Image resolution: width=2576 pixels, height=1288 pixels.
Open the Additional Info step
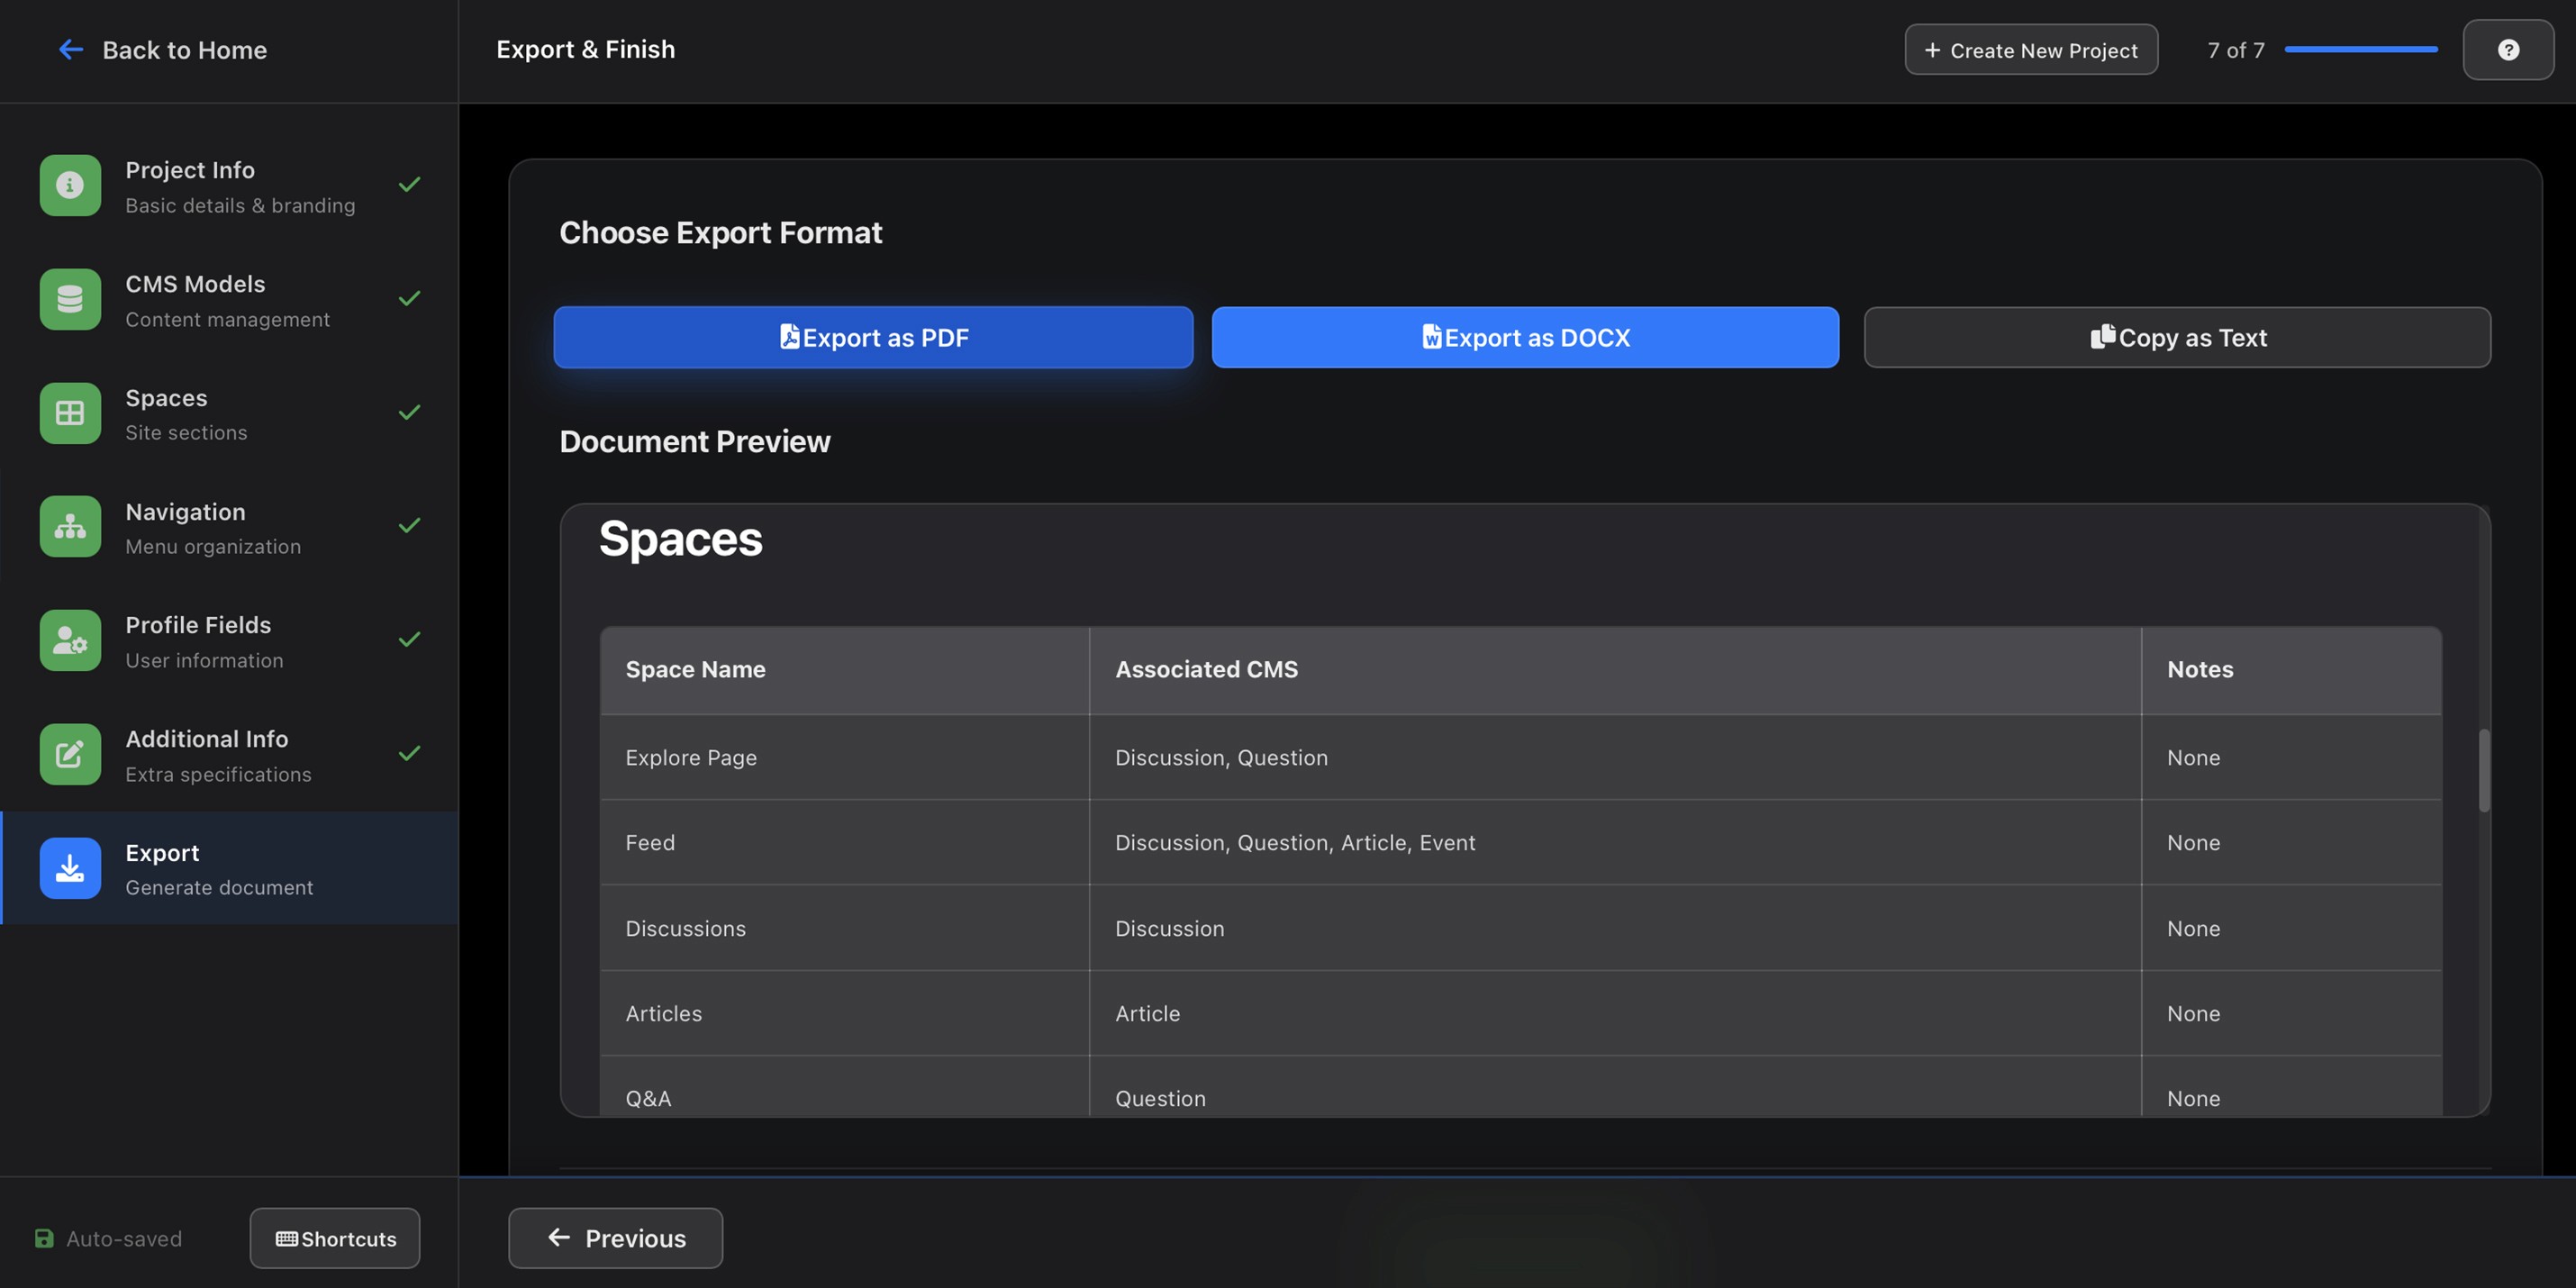230,754
